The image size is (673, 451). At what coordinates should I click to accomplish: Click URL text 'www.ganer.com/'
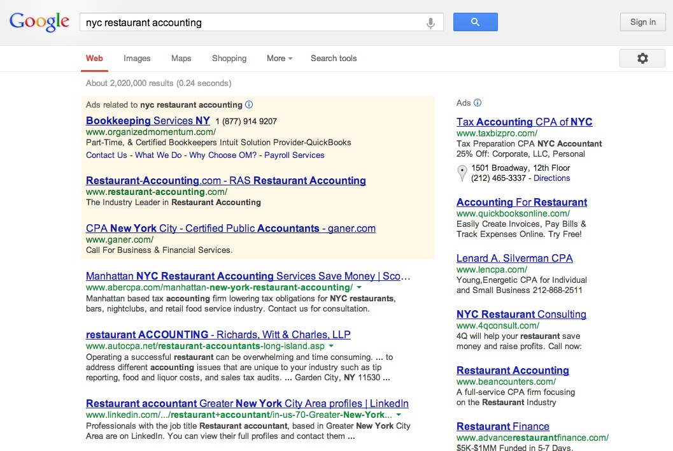[119, 240]
